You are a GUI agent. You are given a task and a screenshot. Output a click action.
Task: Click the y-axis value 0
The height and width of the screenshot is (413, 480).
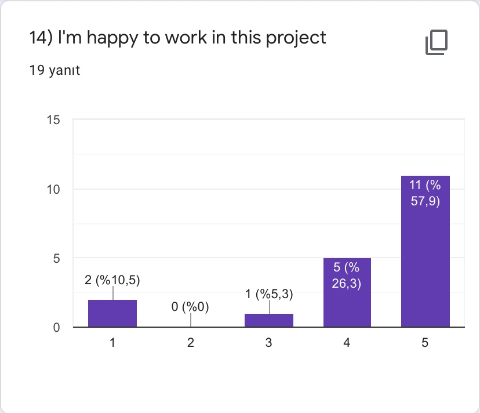coord(56,327)
